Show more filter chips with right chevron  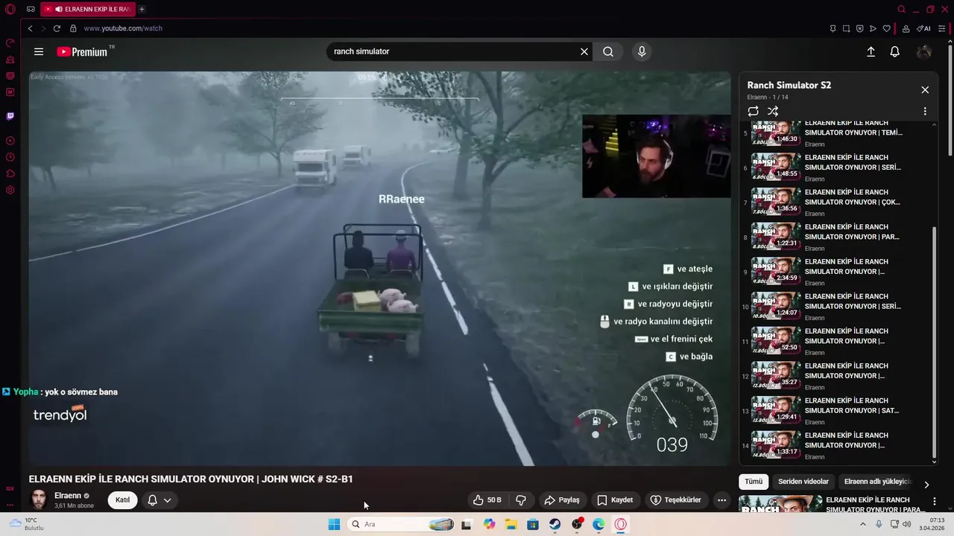click(926, 484)
